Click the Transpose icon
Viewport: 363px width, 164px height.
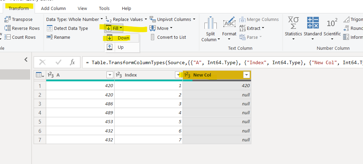(x=8, y=19)
